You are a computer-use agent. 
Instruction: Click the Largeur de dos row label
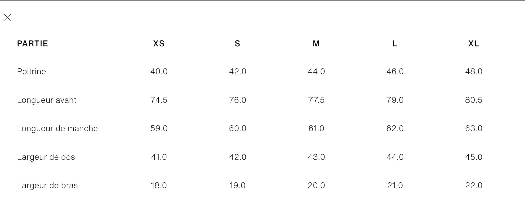point(46,157)
